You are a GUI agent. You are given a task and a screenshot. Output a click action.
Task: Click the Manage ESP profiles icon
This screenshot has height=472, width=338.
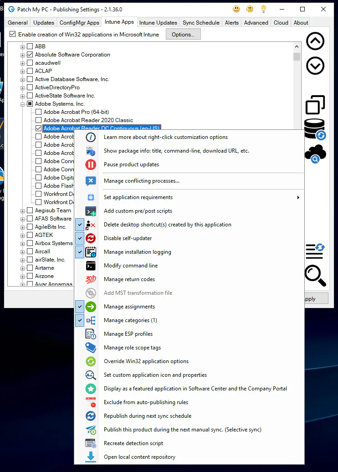[91, 334]
